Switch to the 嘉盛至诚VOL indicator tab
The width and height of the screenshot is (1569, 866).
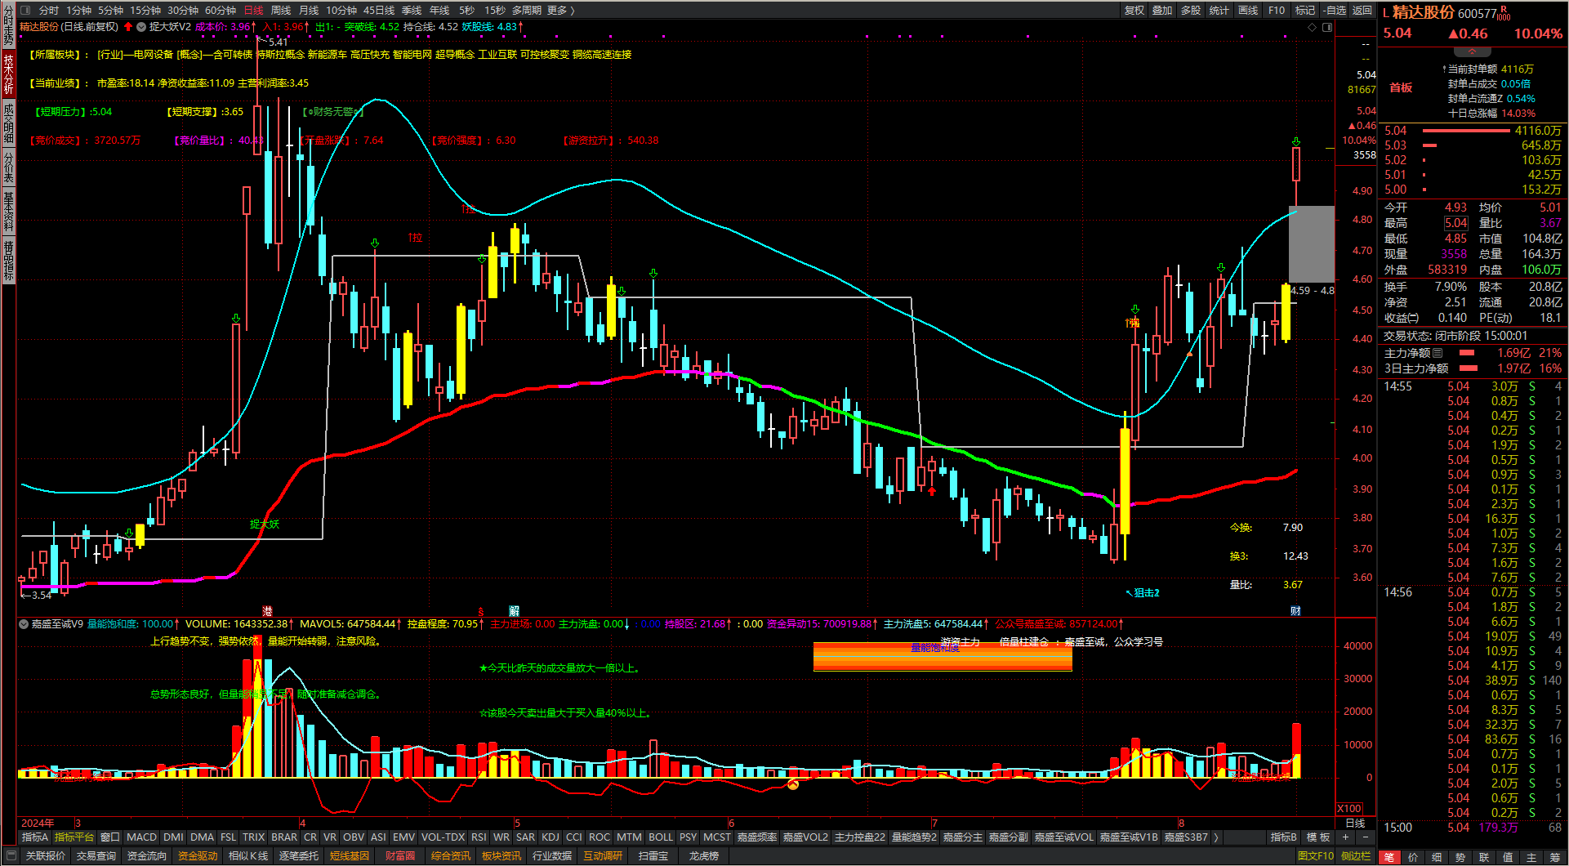(x=1063, y=837)
